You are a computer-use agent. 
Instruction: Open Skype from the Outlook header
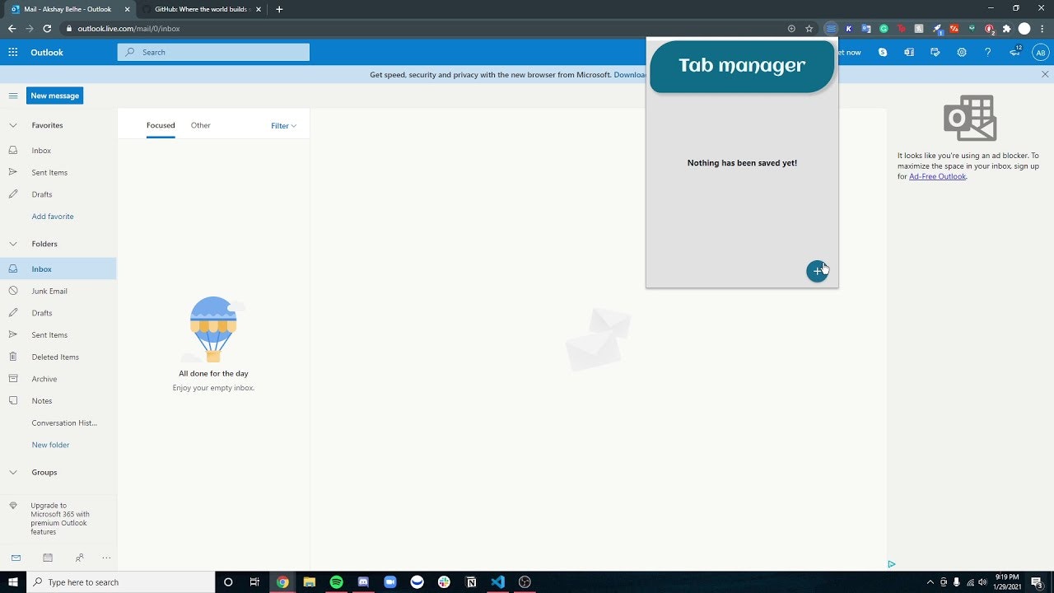(883, 52)
